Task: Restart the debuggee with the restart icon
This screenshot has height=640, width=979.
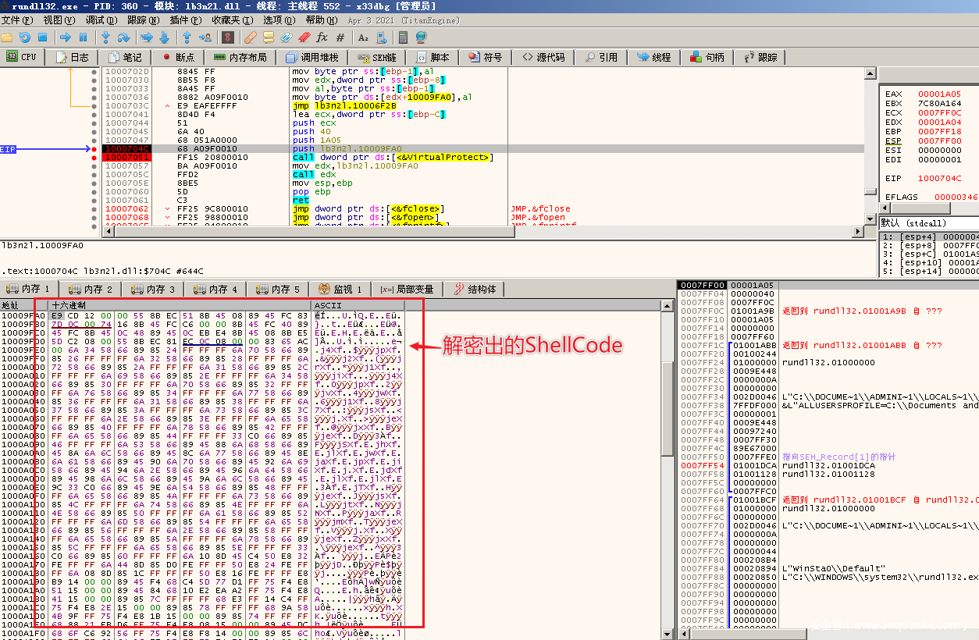Action: tap(24, 37)
